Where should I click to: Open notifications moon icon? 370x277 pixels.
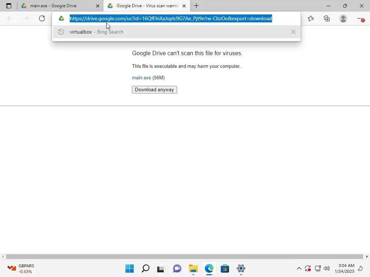tap(360, 268)
